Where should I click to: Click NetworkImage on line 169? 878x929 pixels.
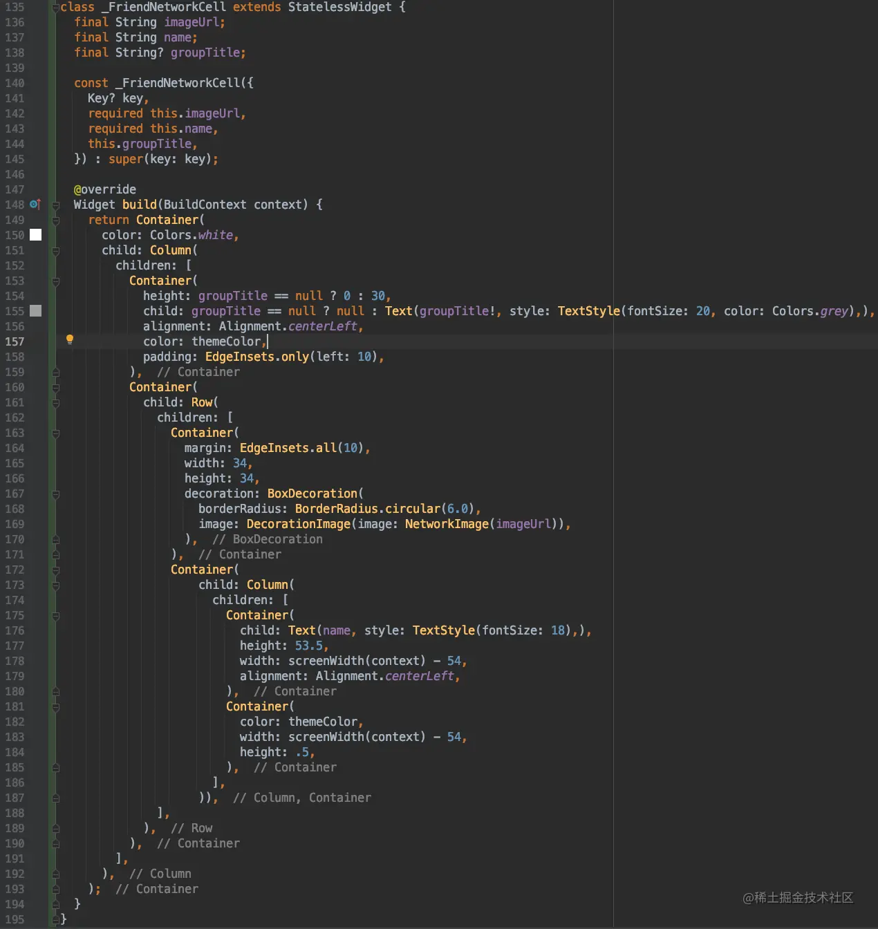pos(447,524)
